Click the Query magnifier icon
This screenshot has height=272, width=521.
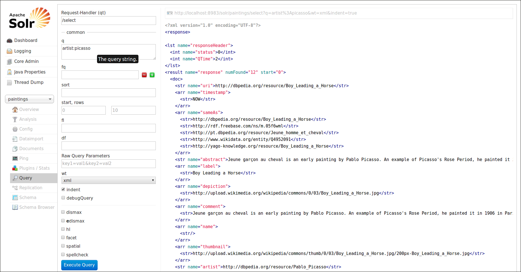click(x=15, y=178)
